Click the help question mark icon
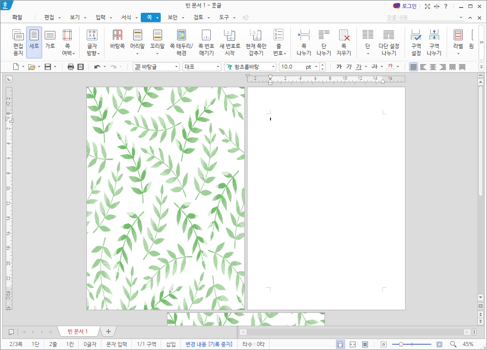Screen dimensions: 487x350 [446, 6]
